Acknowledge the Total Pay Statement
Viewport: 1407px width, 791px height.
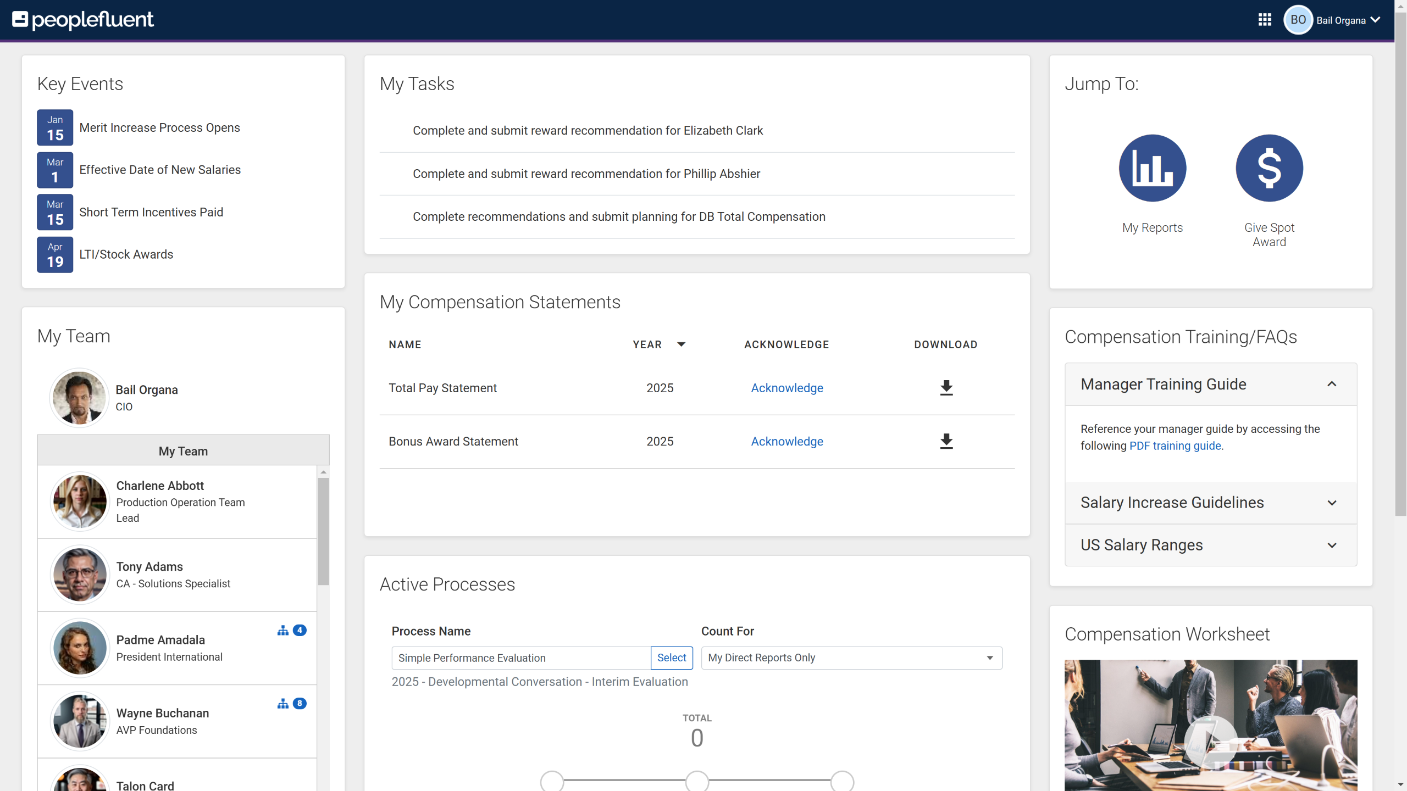786,388
